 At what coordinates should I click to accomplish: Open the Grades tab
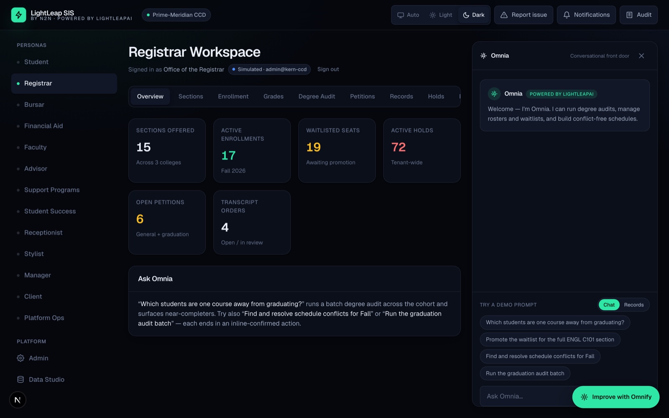pyautogui.click(x=273, y=96)
